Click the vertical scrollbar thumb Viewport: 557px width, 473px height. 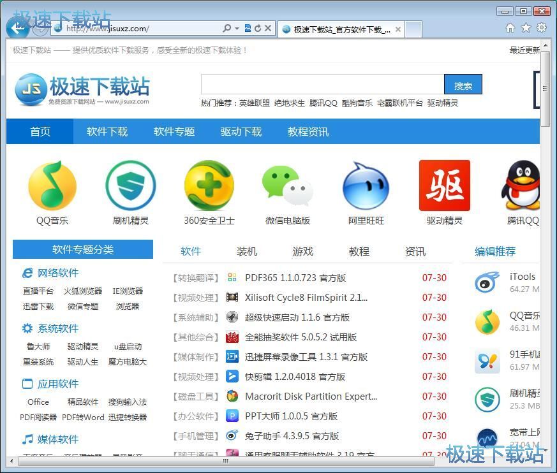pyautogui.click(x=545, y=89)
